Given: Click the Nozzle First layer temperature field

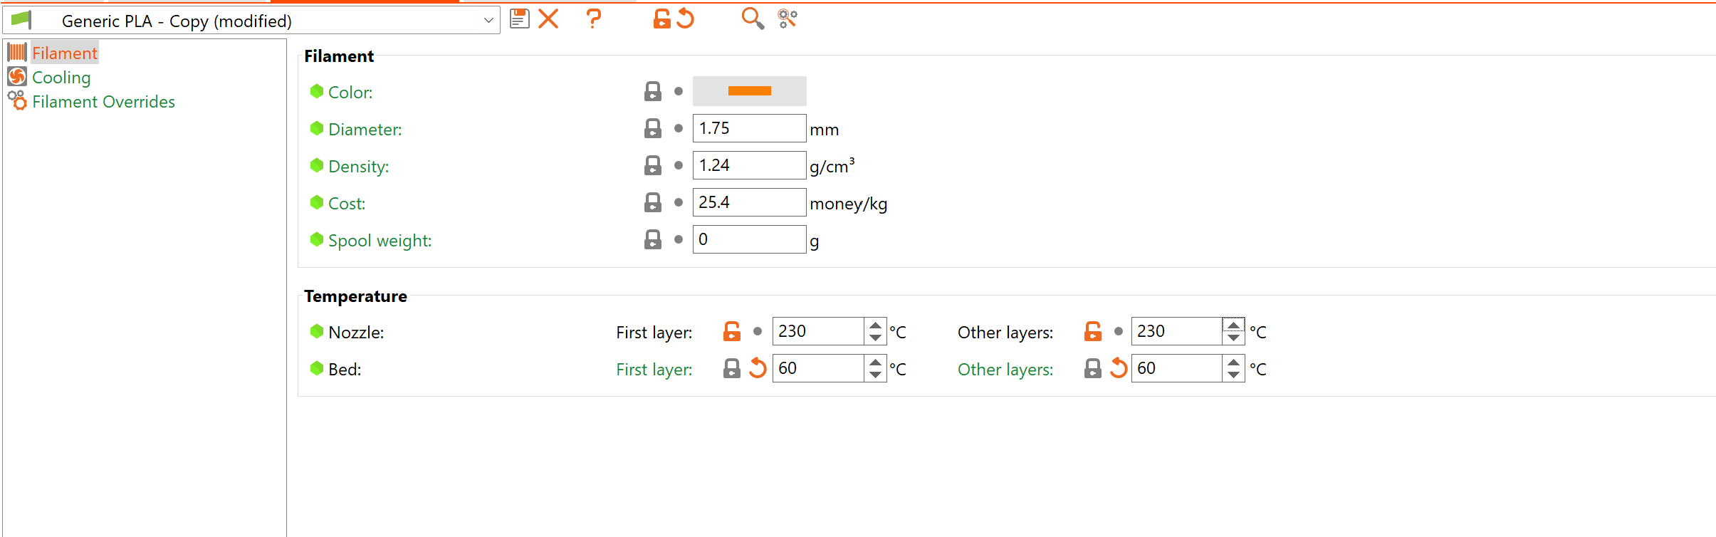Looking at the screenshot, I should tap(818, 331).
